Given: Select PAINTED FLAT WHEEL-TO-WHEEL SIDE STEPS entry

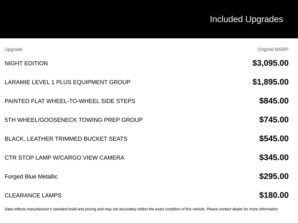Looking at the screenshot, I should click(70, 101).
